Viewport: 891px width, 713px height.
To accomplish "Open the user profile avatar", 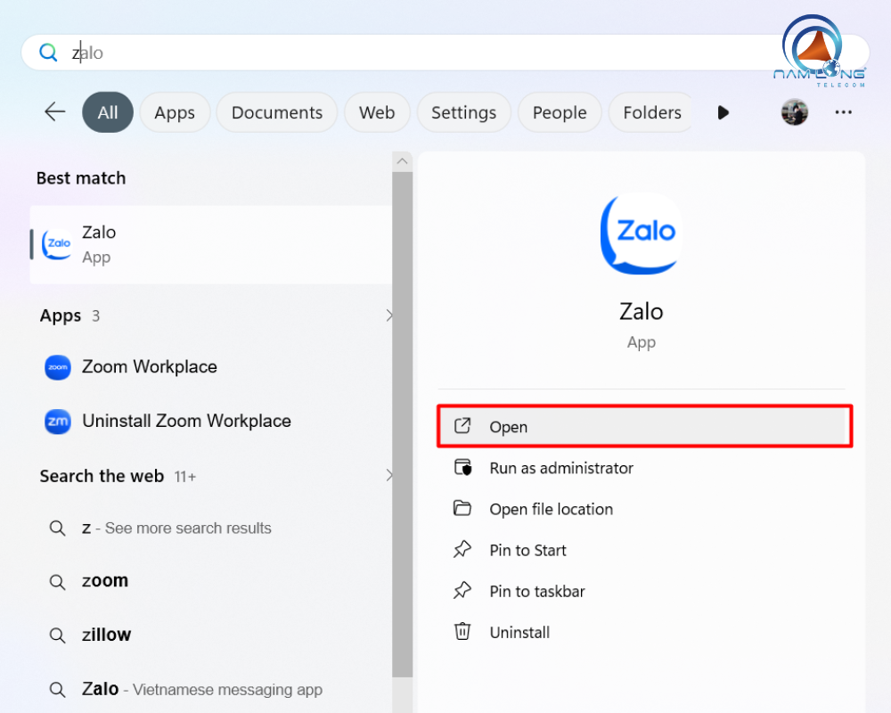I will (x=795, y=112).
